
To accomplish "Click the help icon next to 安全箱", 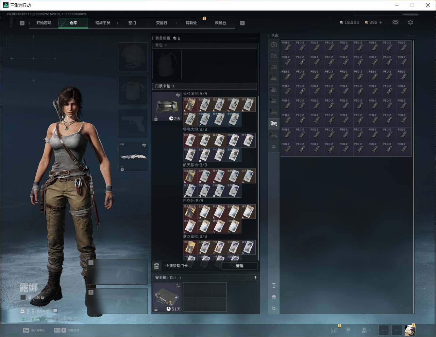I will pos(180,278).
